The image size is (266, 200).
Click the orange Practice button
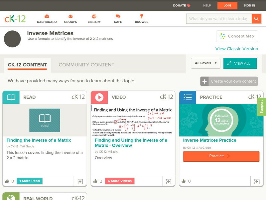(x=221, y=156)
